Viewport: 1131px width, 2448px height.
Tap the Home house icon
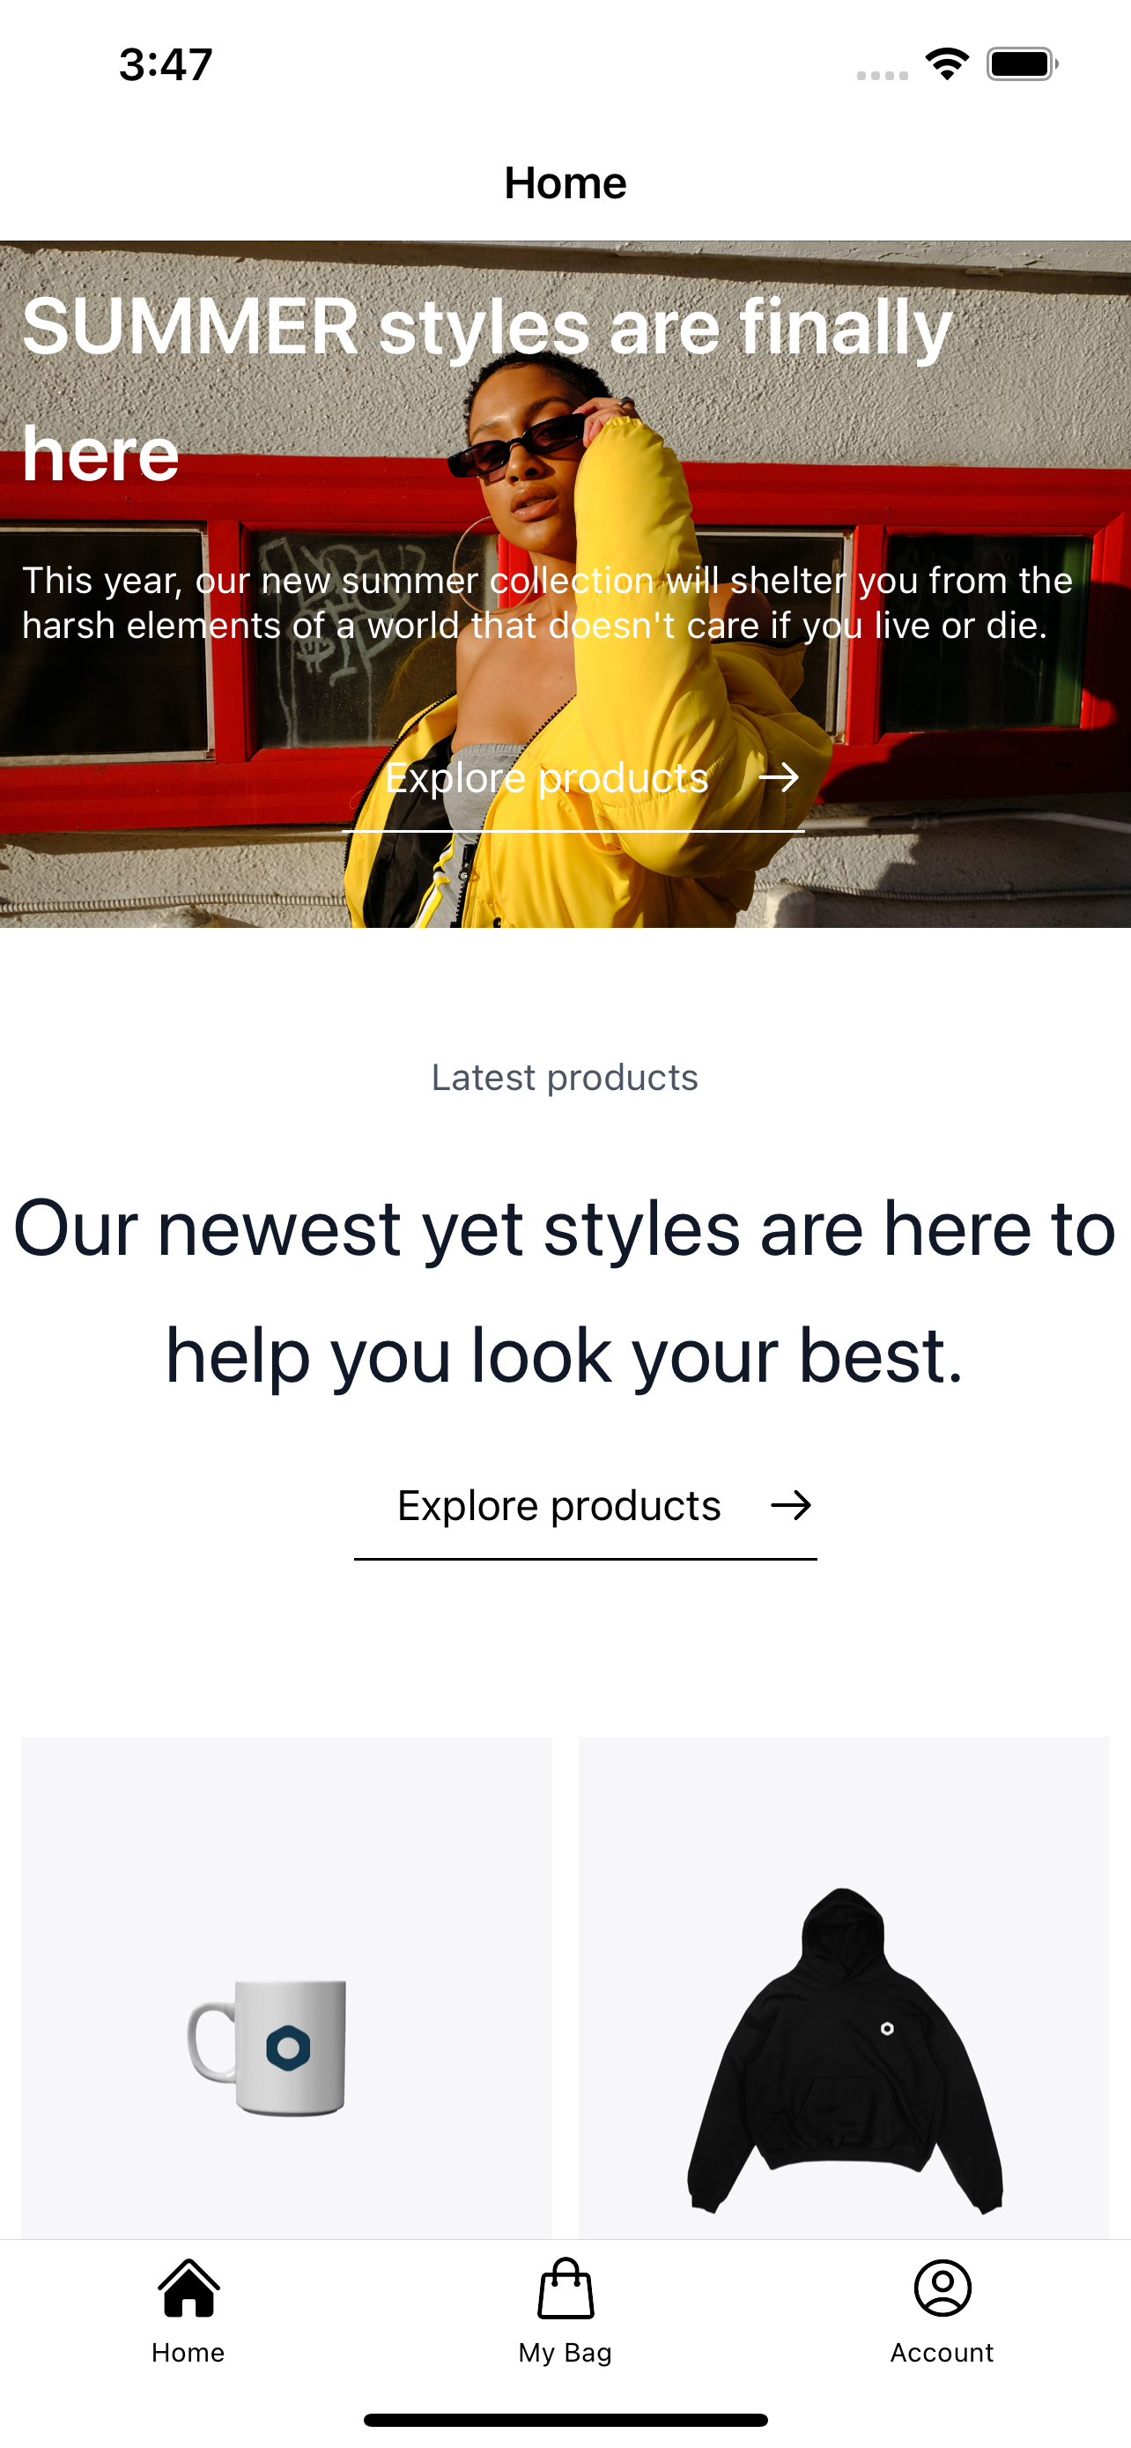pyautogui.click(x=188, y=2289)
